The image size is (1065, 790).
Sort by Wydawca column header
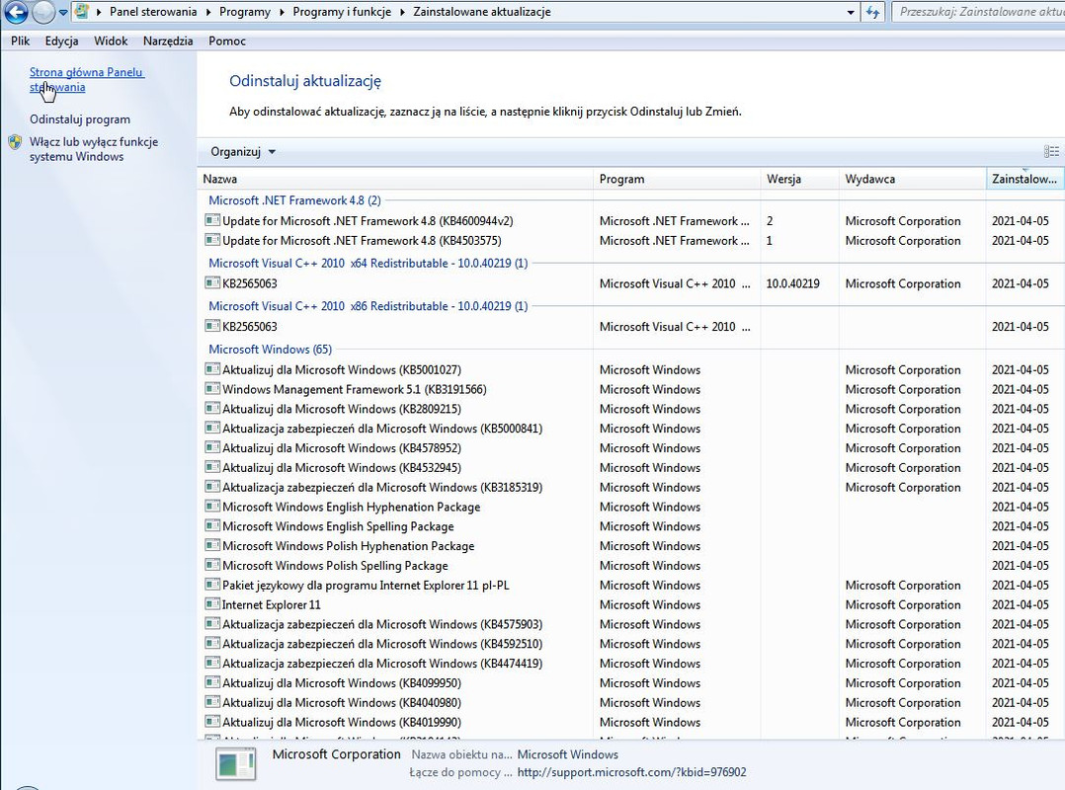(912, 179)
